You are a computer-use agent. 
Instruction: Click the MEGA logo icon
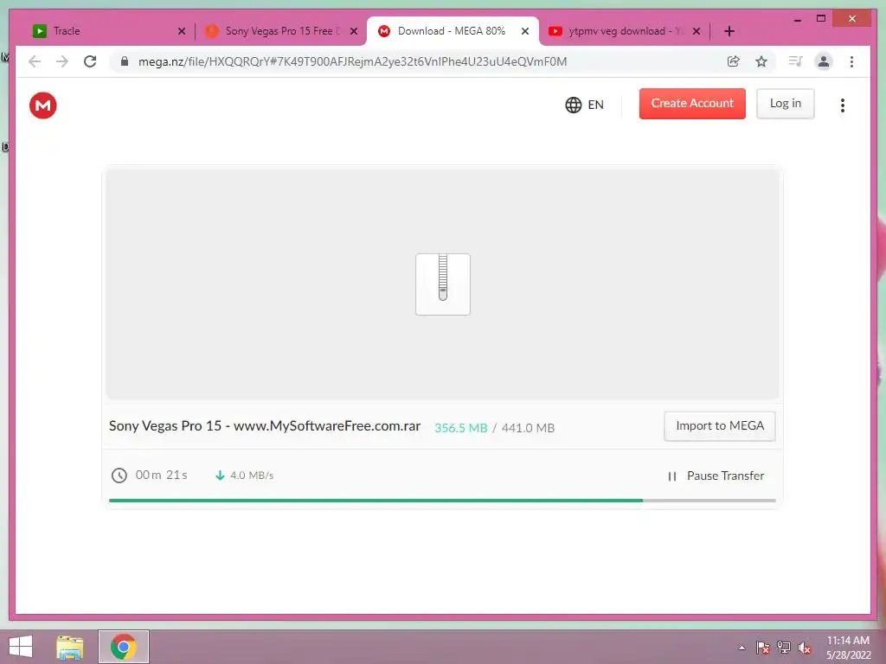(43, 105)
